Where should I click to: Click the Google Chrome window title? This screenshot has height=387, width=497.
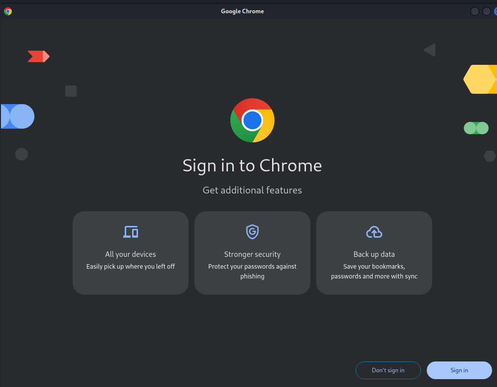[243, 11]
